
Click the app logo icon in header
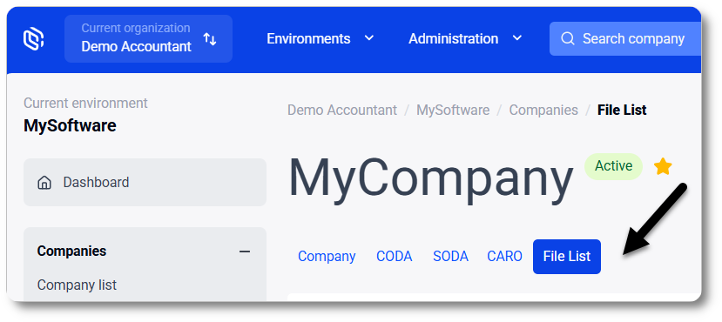(34, 38)
